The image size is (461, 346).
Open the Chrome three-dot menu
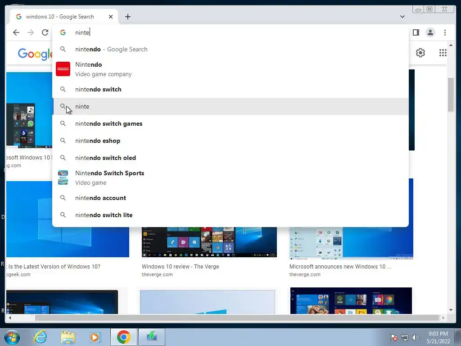(x=445, y=32)
